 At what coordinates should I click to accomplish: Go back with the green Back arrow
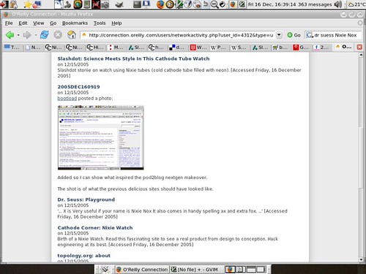(x=10, y=35)
